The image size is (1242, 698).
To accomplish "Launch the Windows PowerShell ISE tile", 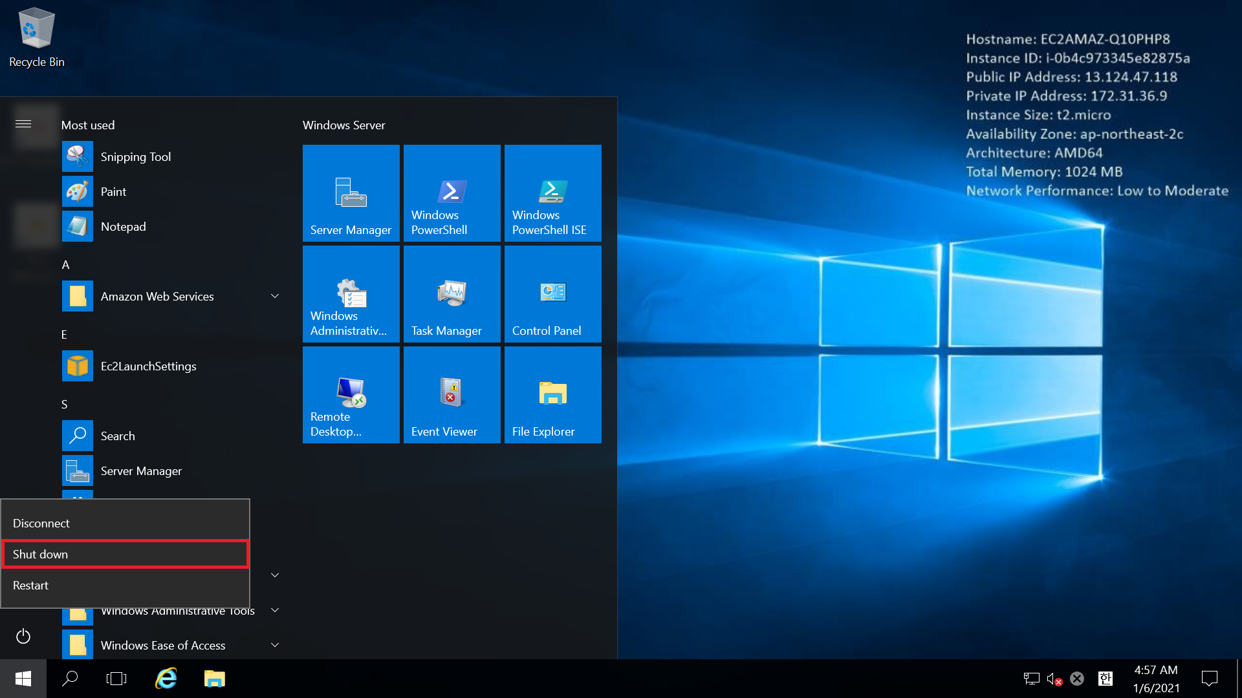I will pyautogui.click(x=553, y=193).
